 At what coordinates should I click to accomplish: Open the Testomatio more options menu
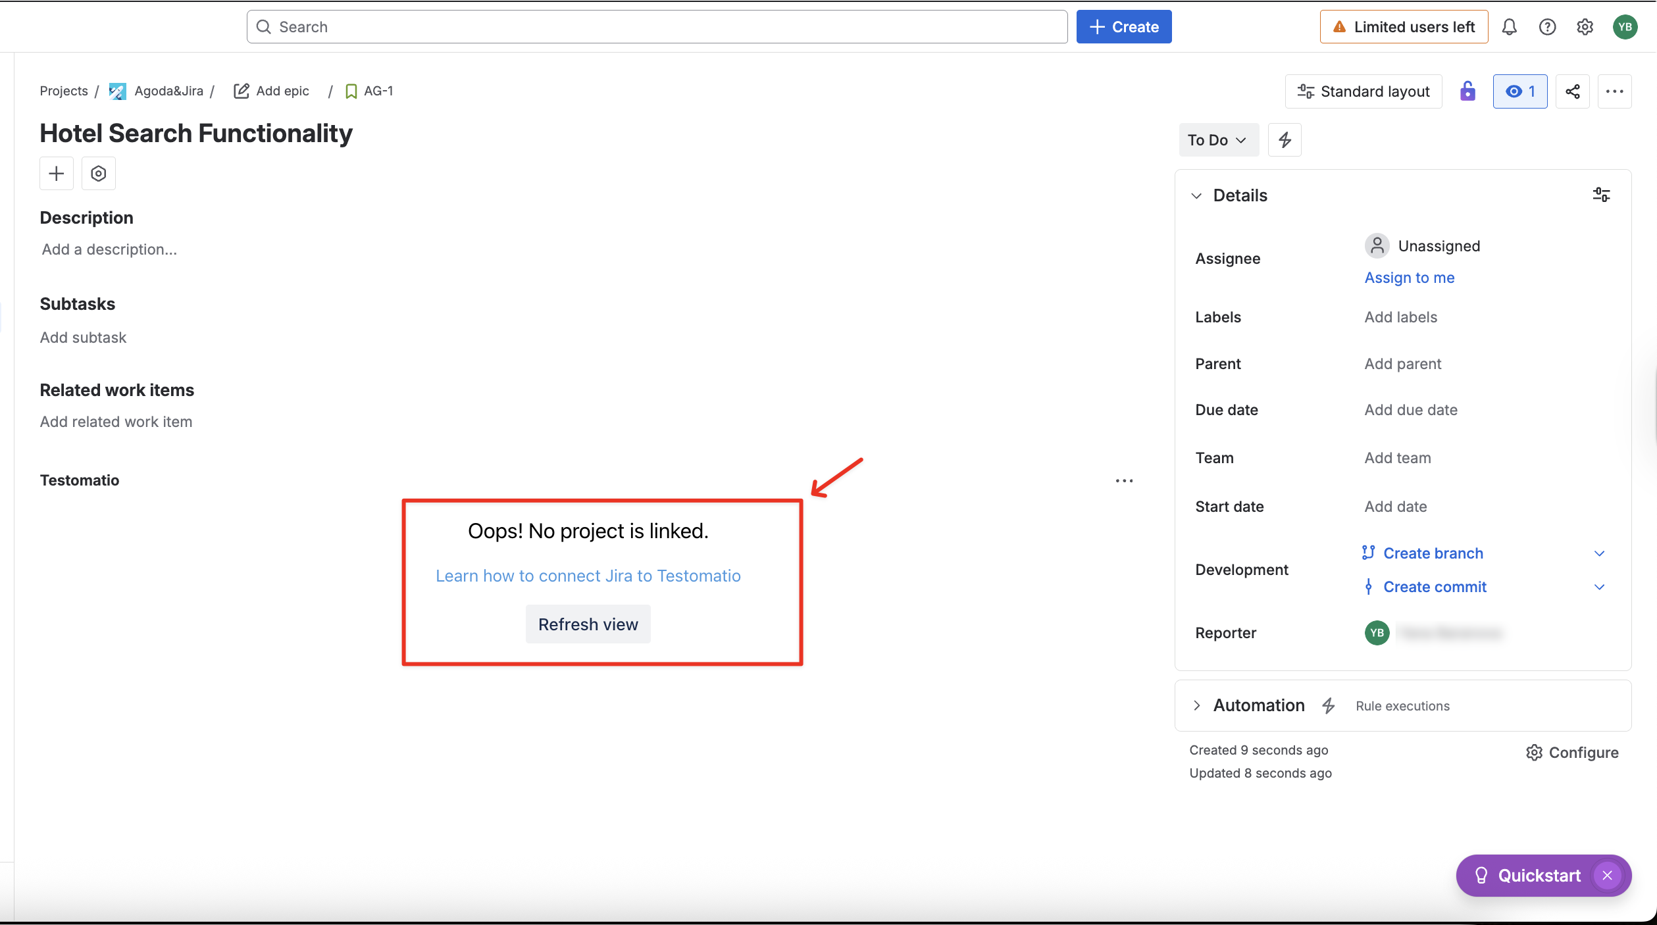point(1125,480)
